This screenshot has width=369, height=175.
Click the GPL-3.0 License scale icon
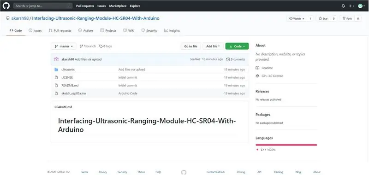(257, 76)
